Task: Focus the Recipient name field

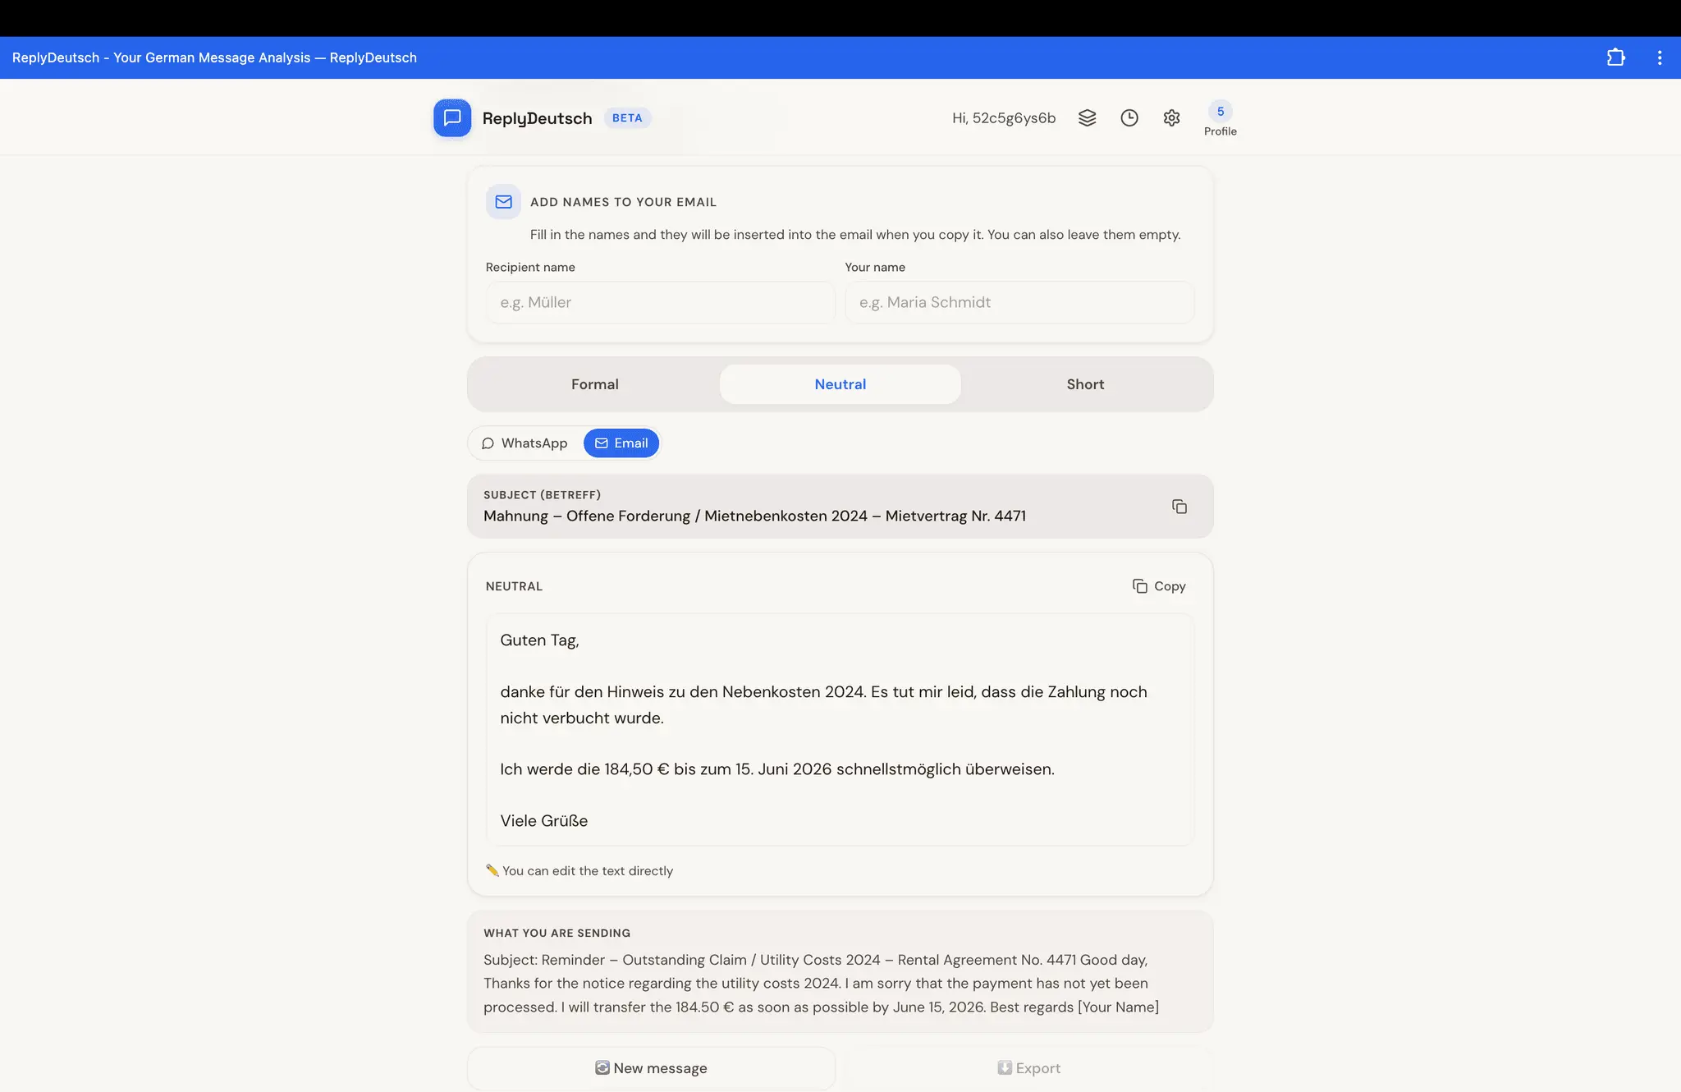Action: click(660, 302)
